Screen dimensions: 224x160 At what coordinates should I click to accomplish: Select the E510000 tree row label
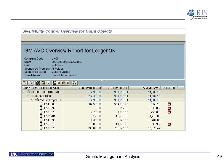pos(50,104)
